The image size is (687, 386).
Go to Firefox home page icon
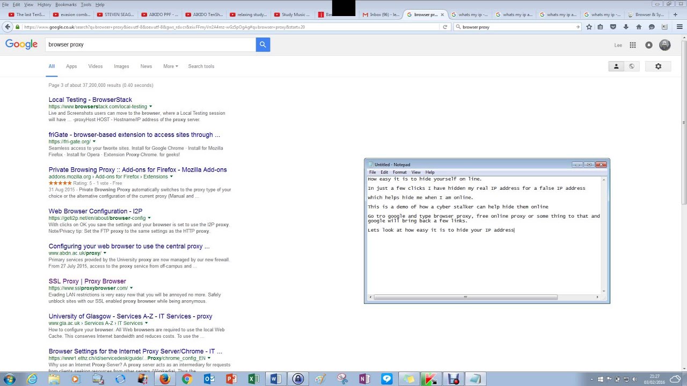(639, 27)
